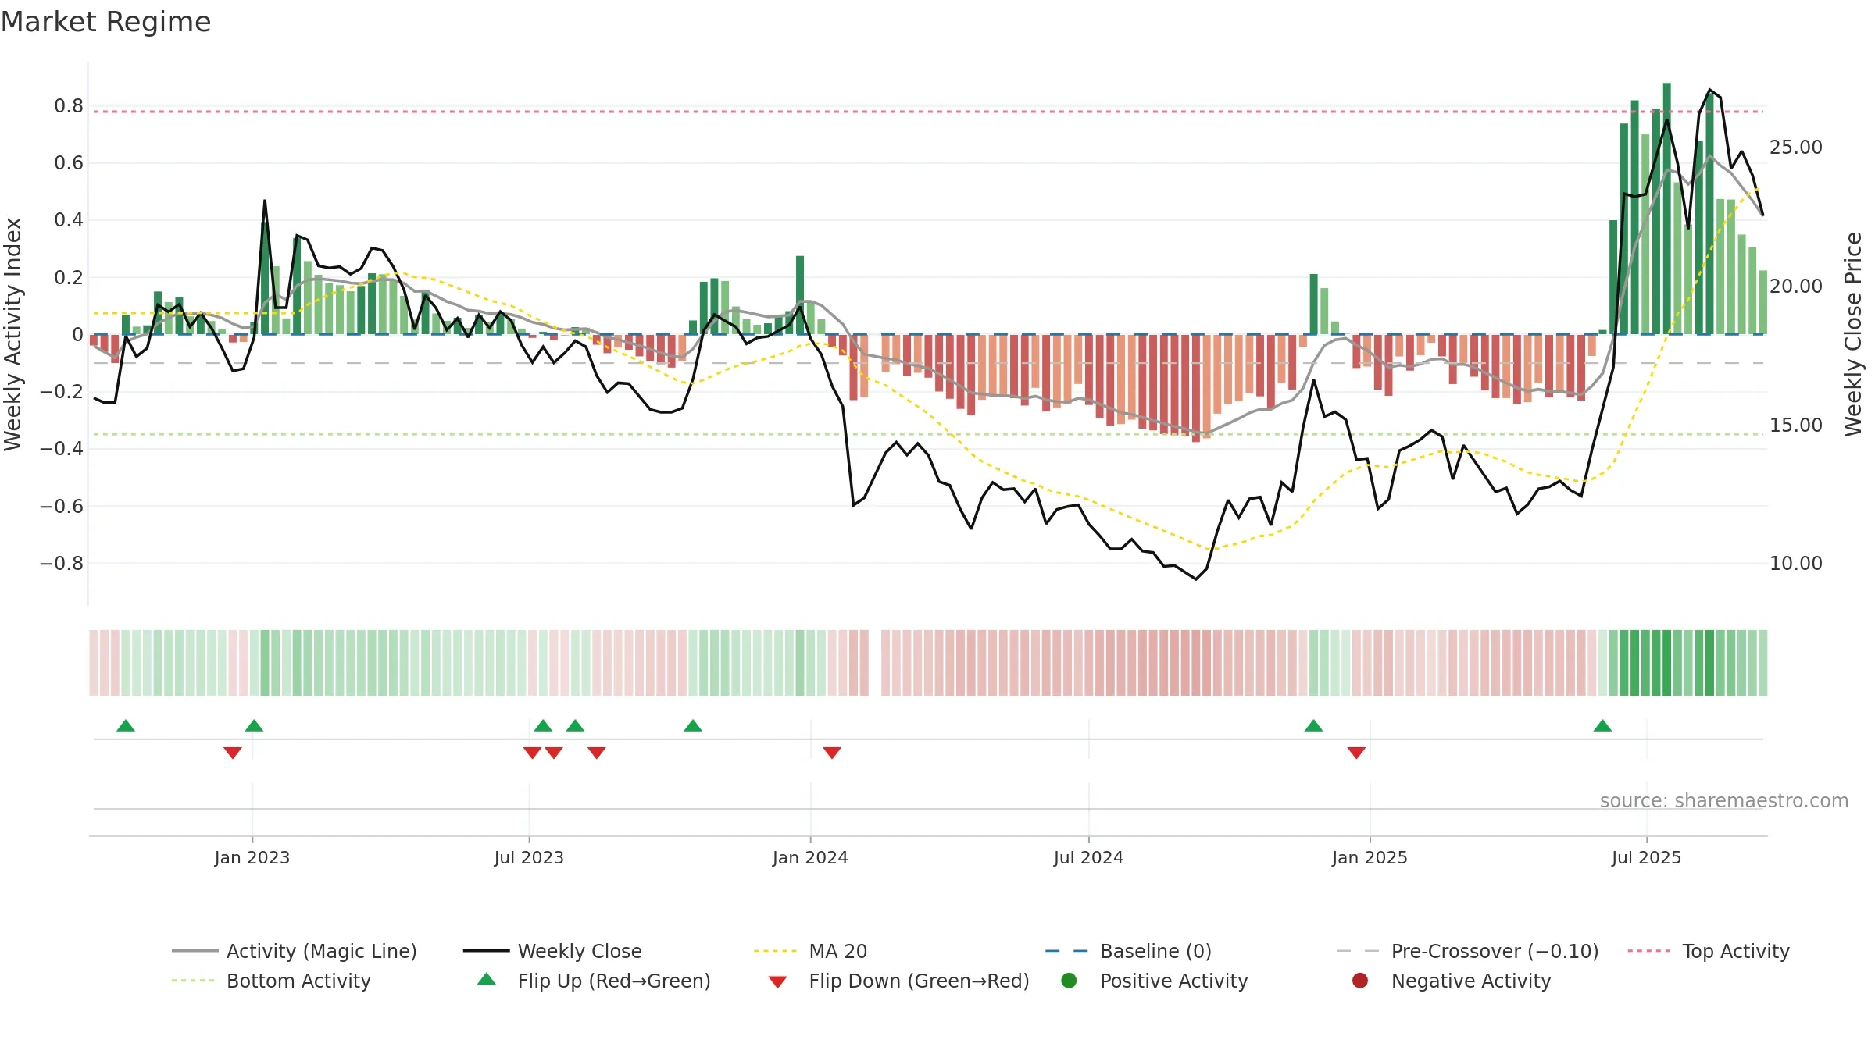Click the 0.4 activity axis tick
The width and height of the screenshot is (1875, 1054).
[x=69, y=220]
